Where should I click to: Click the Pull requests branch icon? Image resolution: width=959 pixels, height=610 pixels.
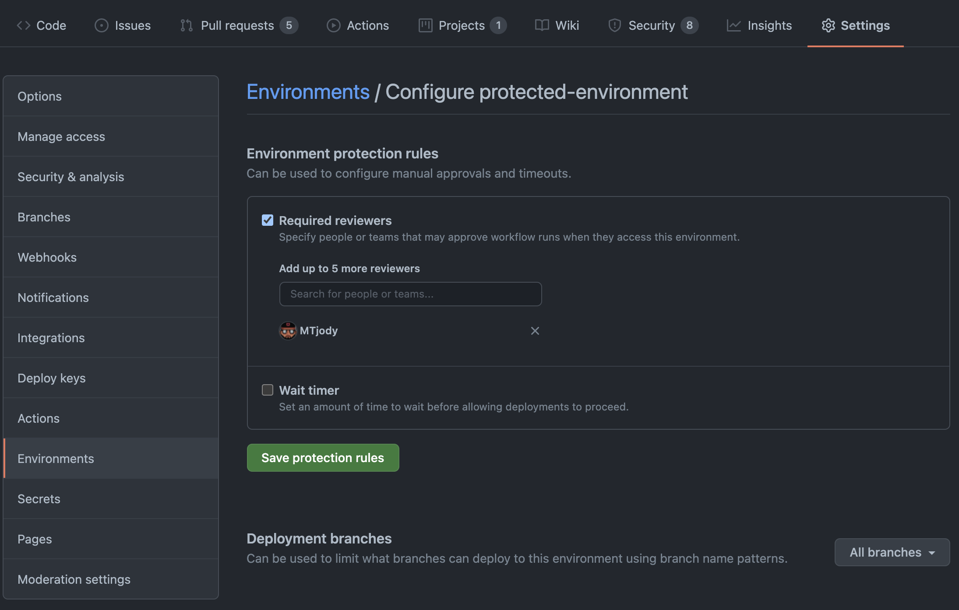pos(187,25)
